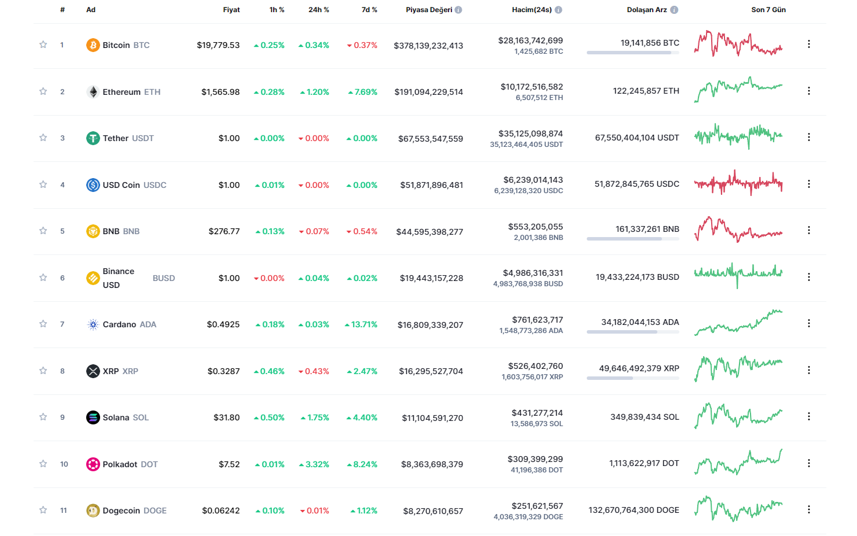Click info icon next to Piyasa Değeri

coord(458,10)
